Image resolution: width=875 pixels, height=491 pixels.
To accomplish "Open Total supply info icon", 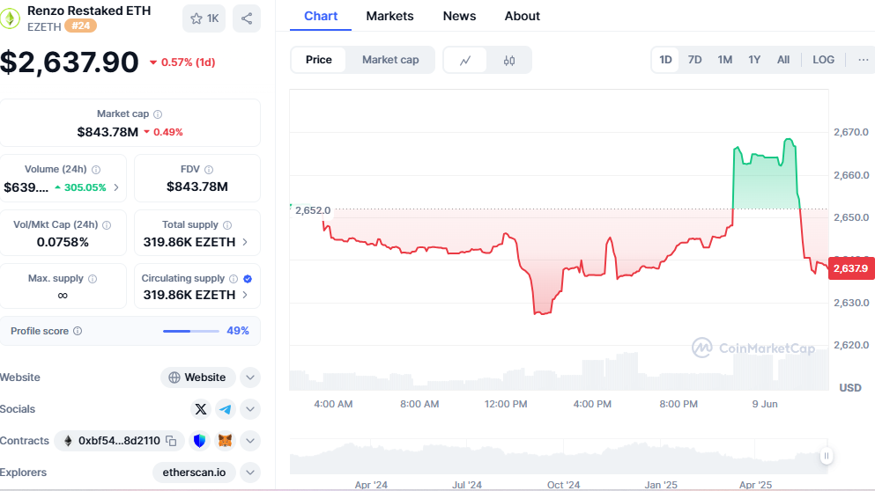I will point(227,225).
